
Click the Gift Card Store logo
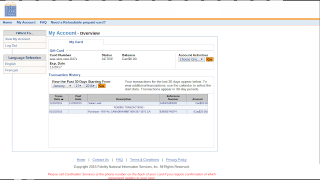coord(10,9)
